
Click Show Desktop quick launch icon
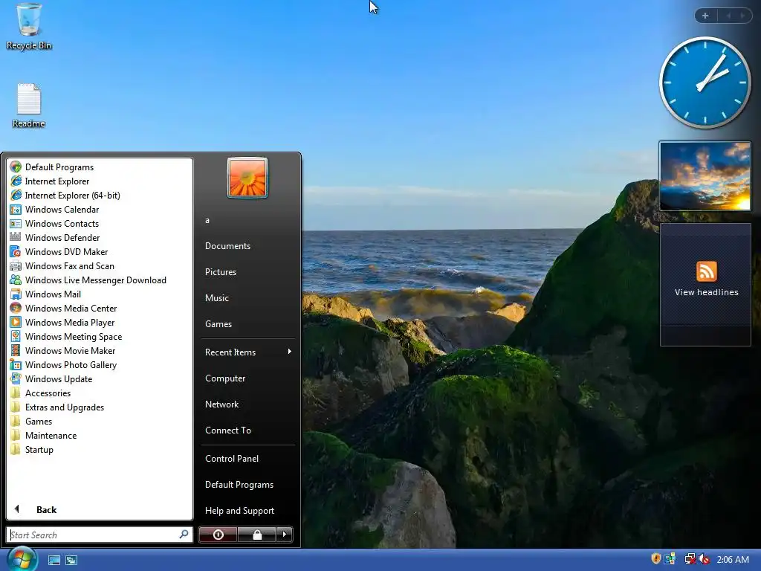[x=54, y=560]
